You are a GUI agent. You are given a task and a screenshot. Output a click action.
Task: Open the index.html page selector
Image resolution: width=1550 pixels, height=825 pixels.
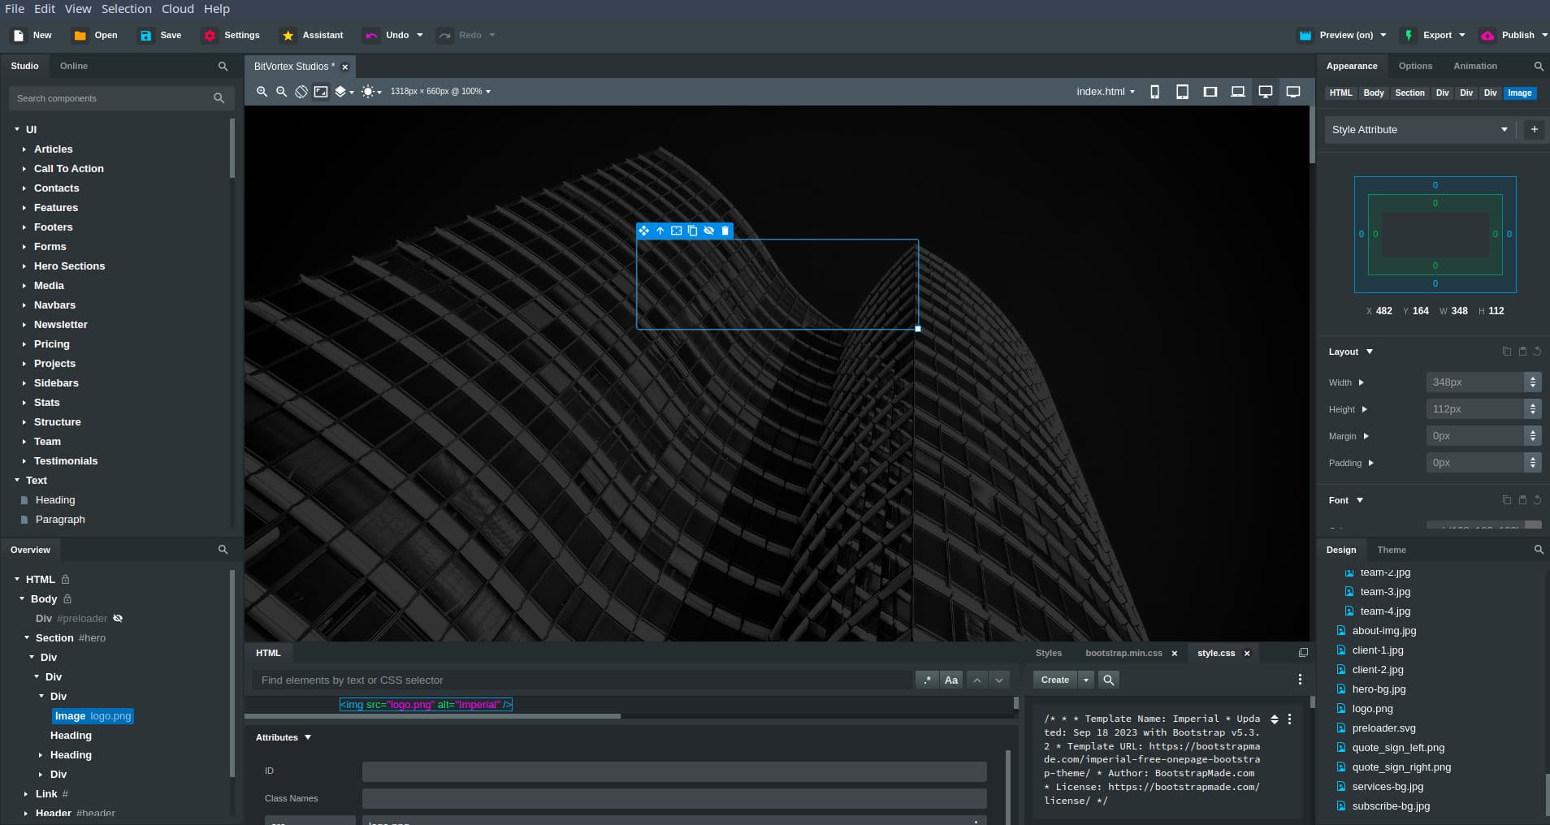coord(1106,92)
